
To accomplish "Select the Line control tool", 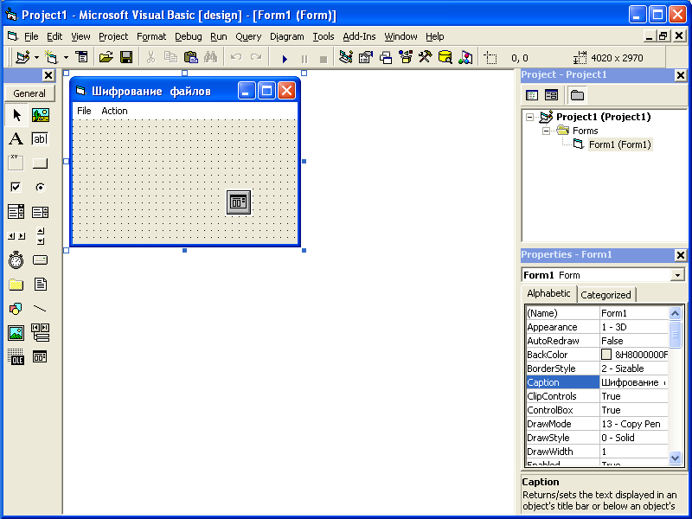I will click(x=40, y=309).
